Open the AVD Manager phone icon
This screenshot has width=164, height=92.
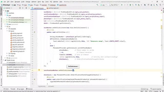click(154, 5)
